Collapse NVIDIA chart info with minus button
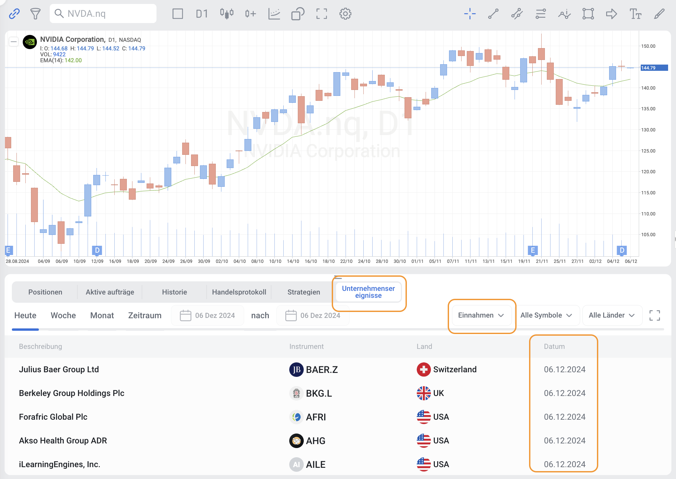The image size is (676, 479). [x=14, y=42]
